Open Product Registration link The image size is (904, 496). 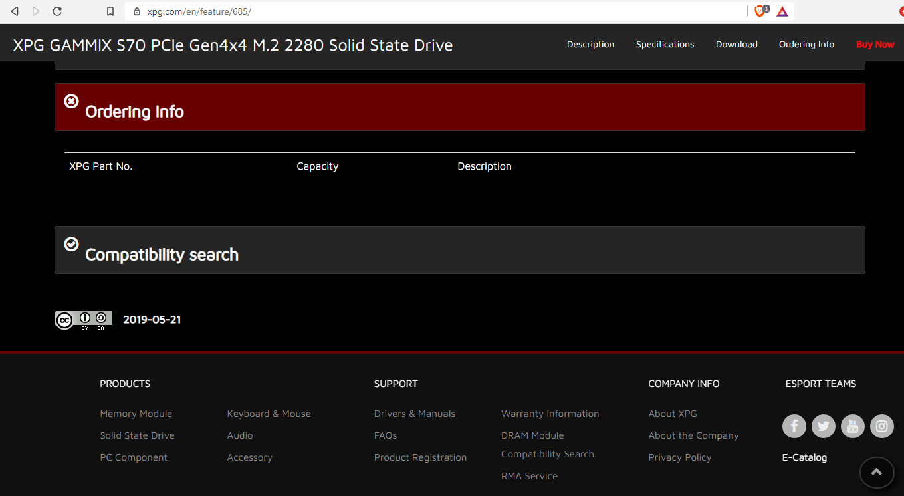[x=420, y=457]
